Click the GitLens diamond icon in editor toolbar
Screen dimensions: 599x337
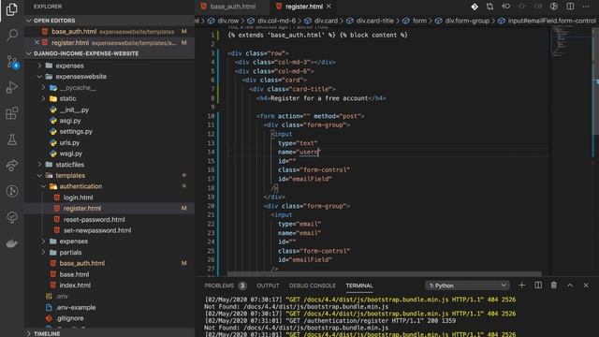(475, 7)
